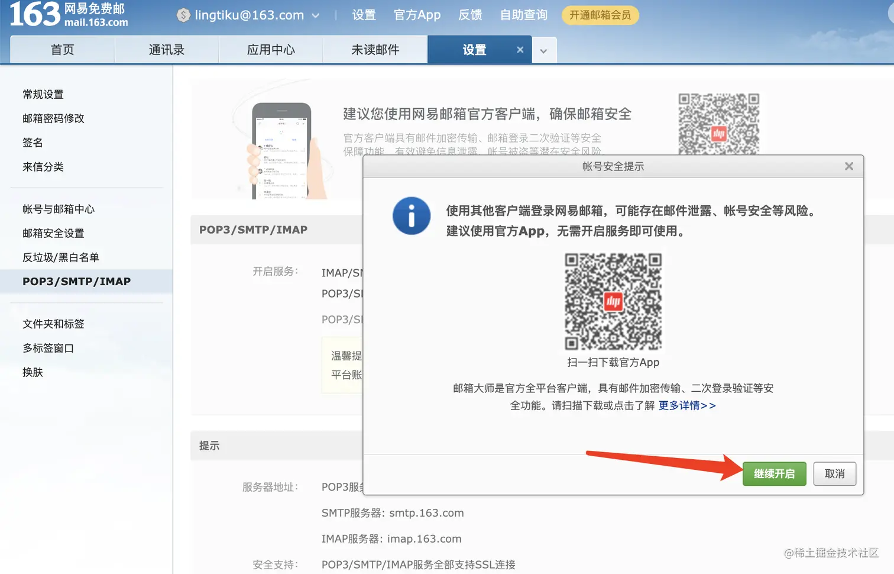Select POP3/SMTP/IMAP in the sidebar
This screenshot has width=894, height=574.
(86, 281)
